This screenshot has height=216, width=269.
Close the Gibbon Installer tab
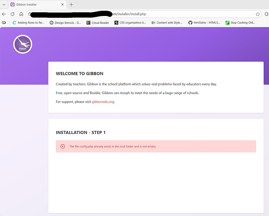(62, 4)
